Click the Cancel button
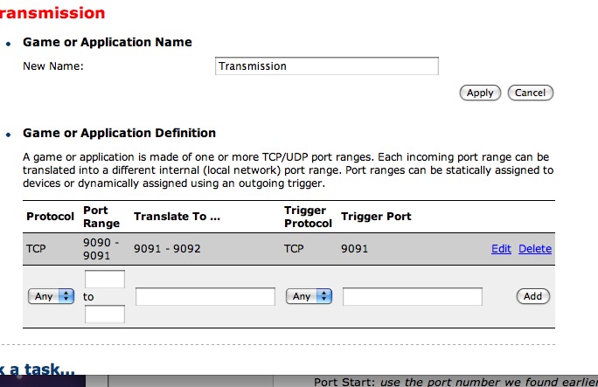Screen dimensions: 598x387 coord(530,93)
